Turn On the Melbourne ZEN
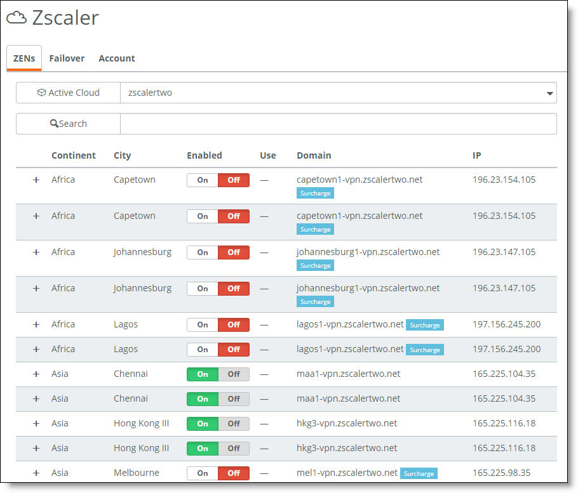578x493 pixels. pyautogui.click(x=203, y=473)
